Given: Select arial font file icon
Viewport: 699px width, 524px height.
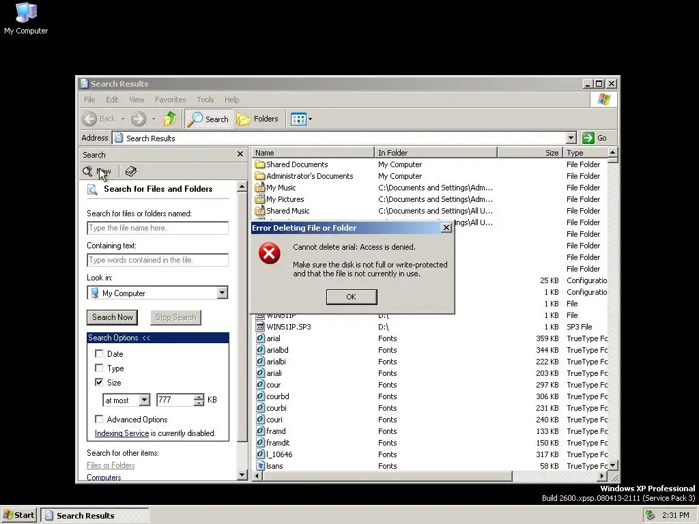Looking at the screenshot, I should pos(260,338).
